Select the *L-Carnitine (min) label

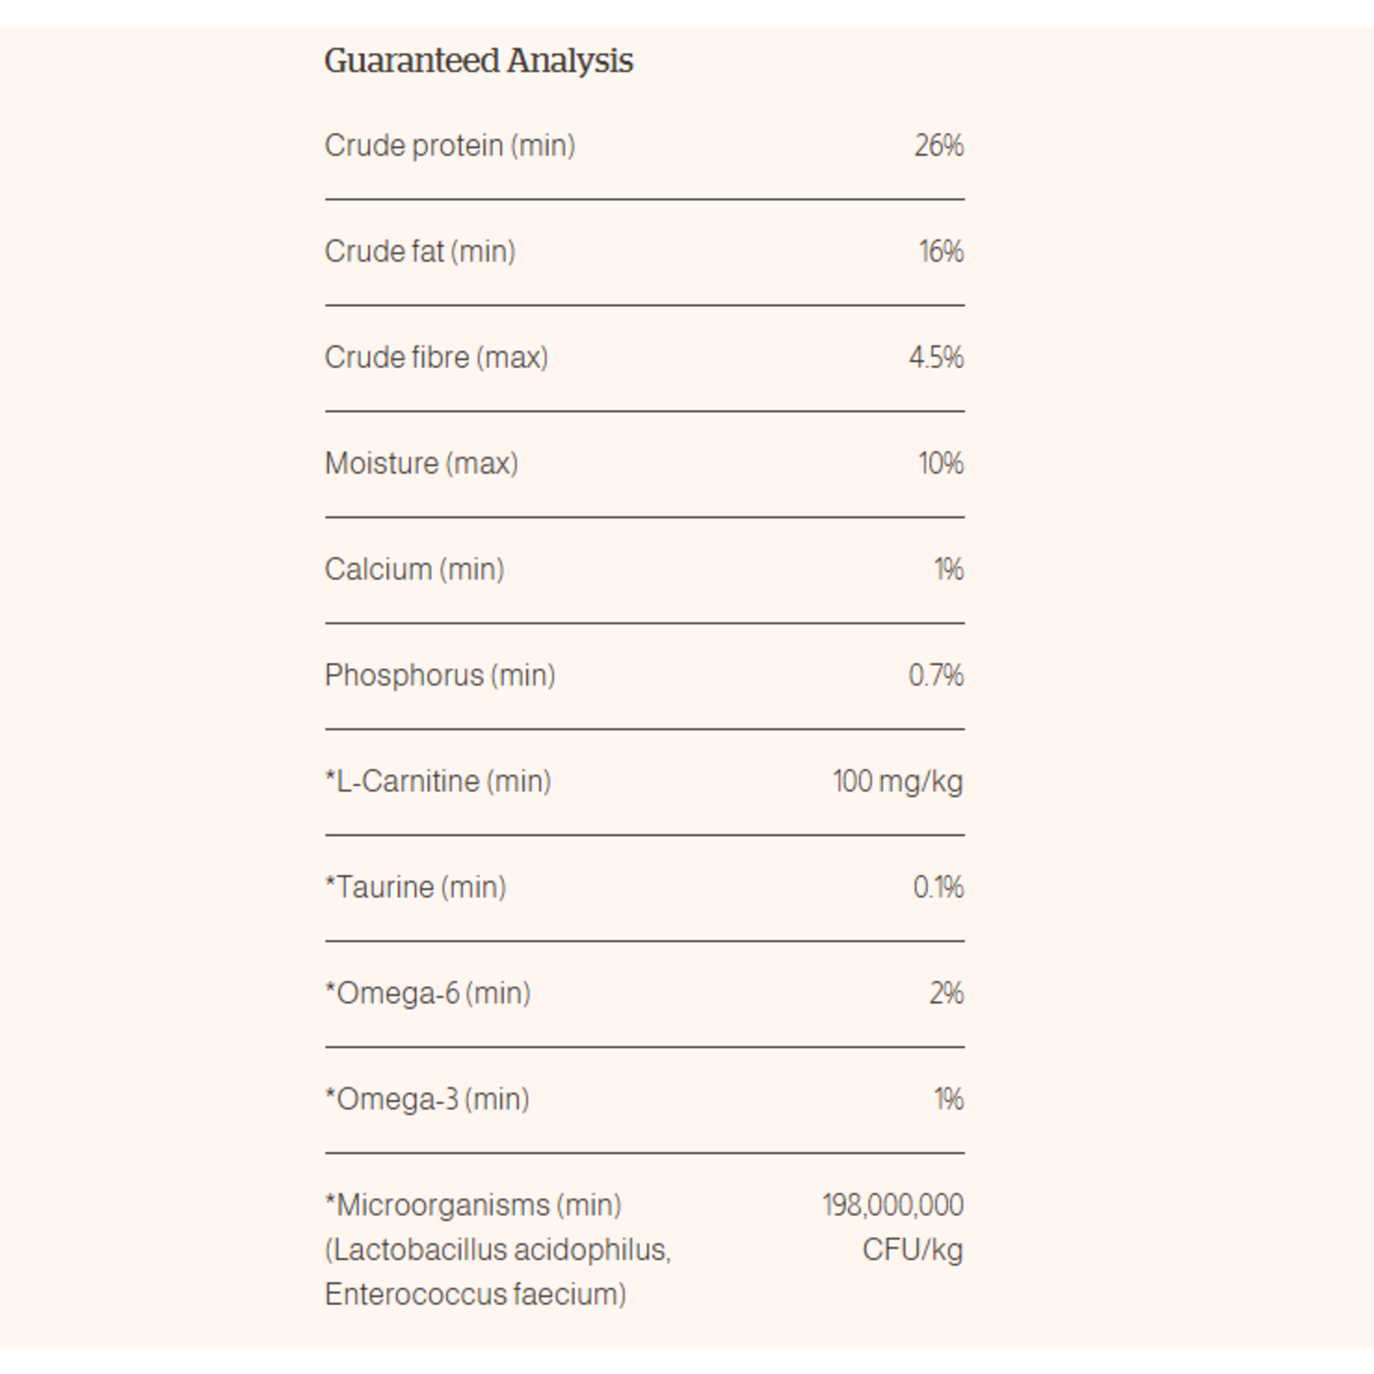click(438, 782)
